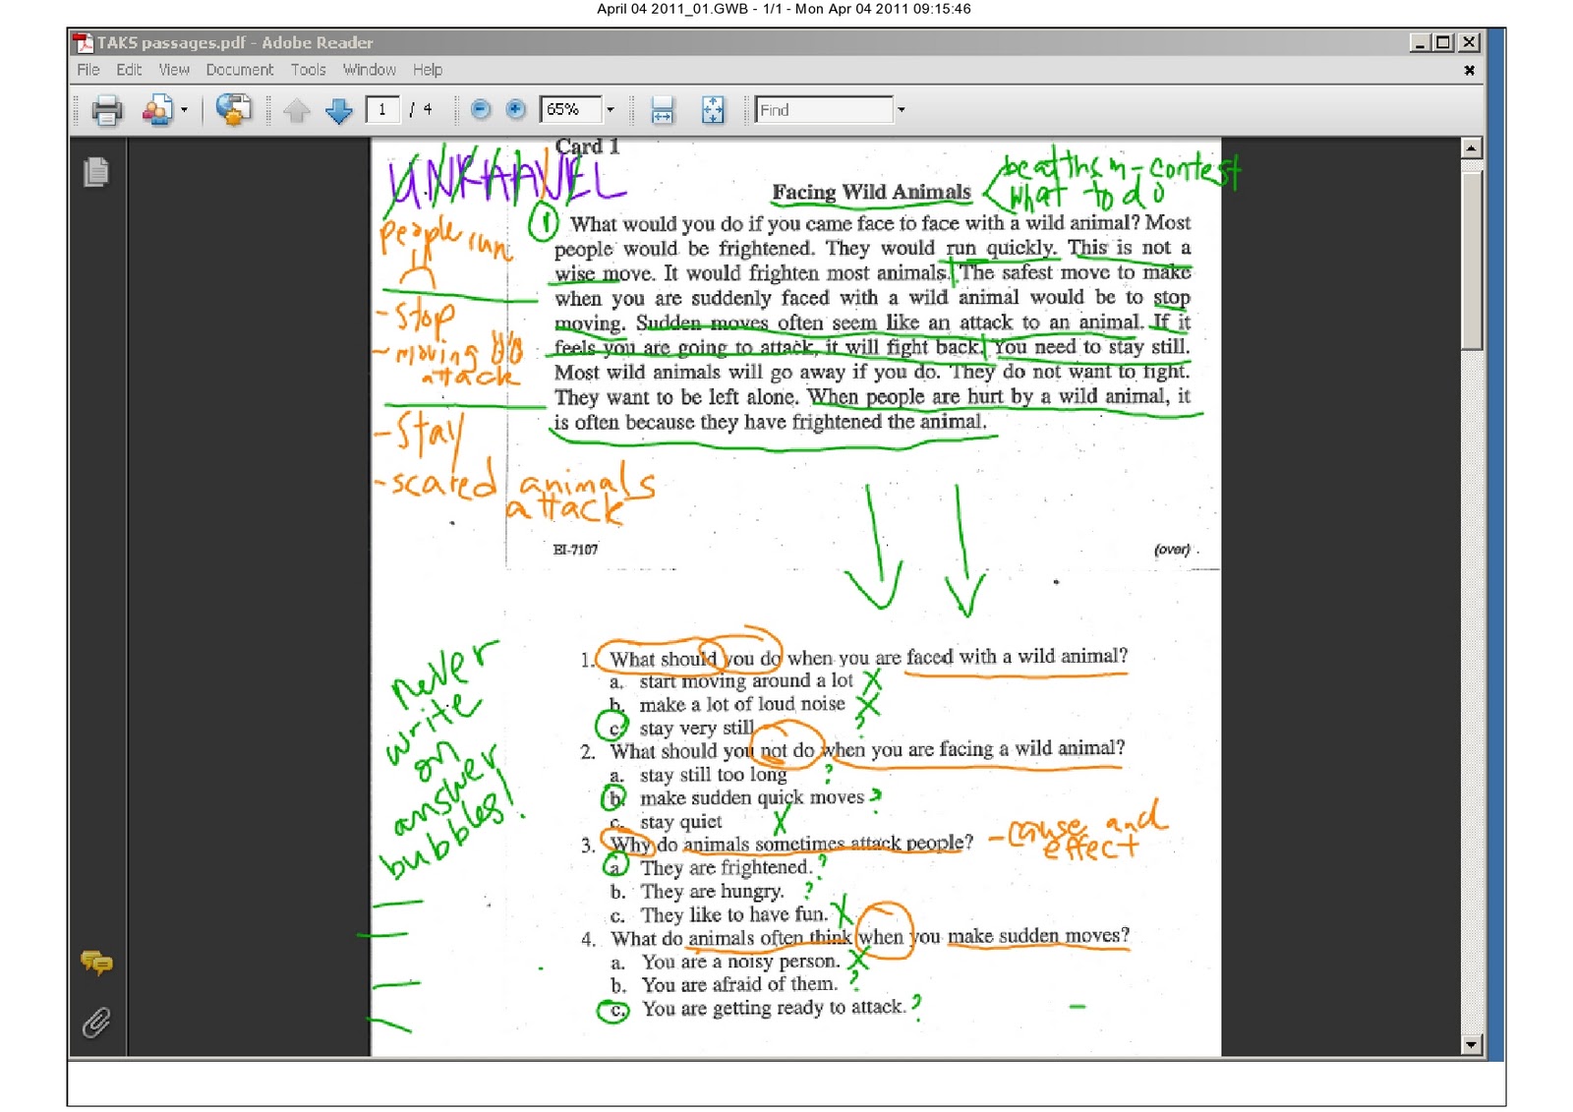Click the fit width scrolling icon
The width and height of the screenshot is (1573, 1112).
click(x=663, y=110)
